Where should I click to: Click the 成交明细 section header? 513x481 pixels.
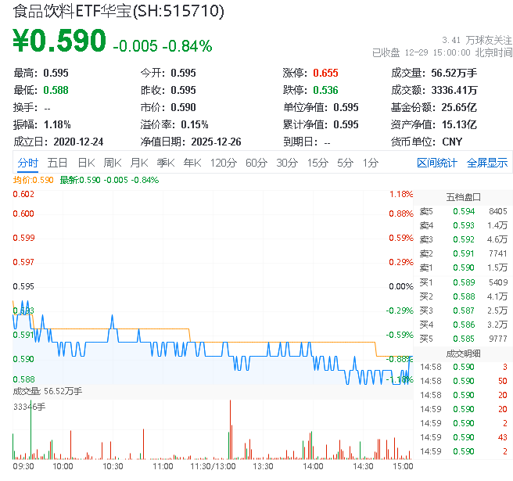(464, 353)
